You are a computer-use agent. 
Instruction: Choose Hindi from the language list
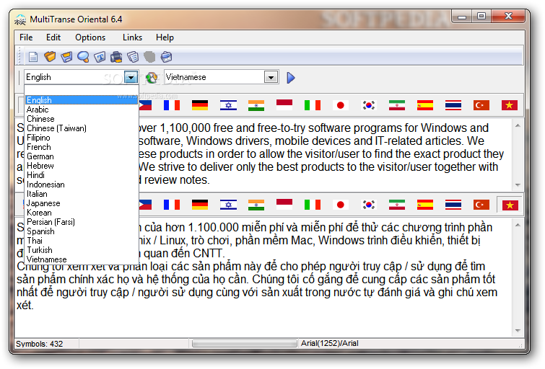tap(82, 175)
